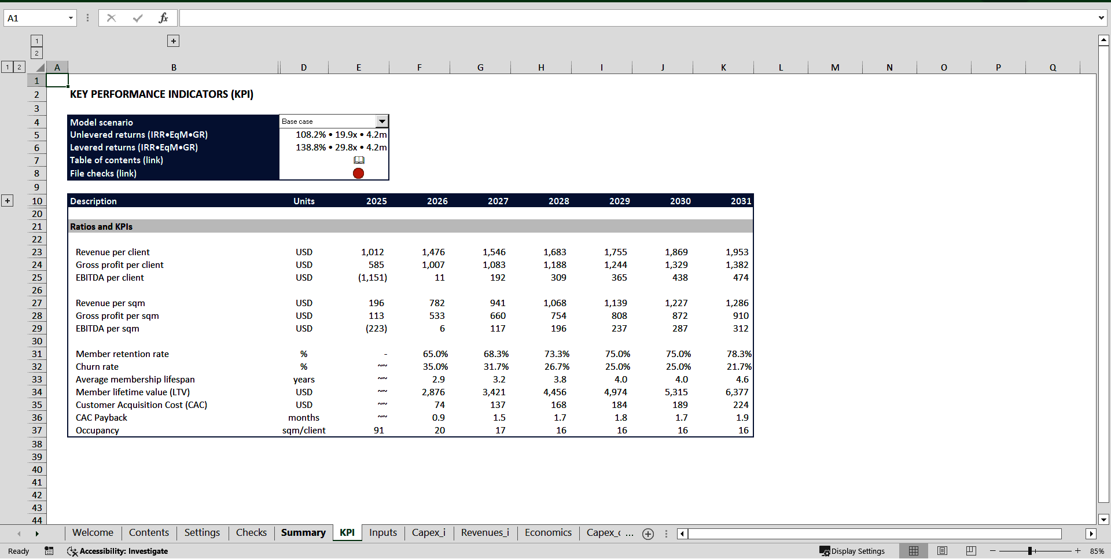Switch to the Economics sheet tab
The width and height of the screenshot is (1111, 559).
[547, 533]
